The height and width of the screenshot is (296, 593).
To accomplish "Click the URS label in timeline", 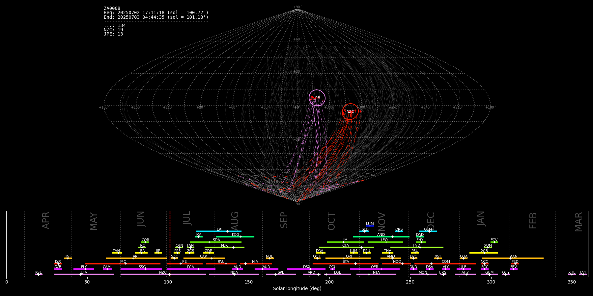I will (442, 273).
